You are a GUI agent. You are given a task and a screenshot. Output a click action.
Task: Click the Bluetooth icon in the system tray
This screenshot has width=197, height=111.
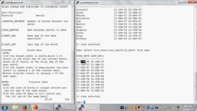coord(148,108)
